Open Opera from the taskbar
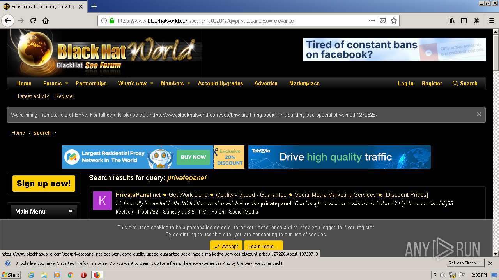The image size is (499, 280). pos(83,275)
